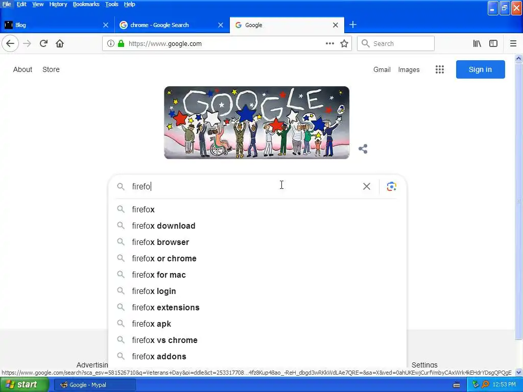Reload the current page
This screenshot has width=523, height=392.
(43, 43)
